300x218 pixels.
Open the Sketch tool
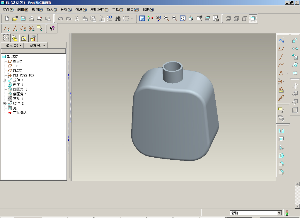(281, 40)
